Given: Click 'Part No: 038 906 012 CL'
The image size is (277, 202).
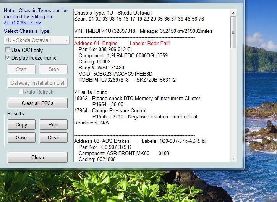Looking at the screenshot, I should 106,49.
